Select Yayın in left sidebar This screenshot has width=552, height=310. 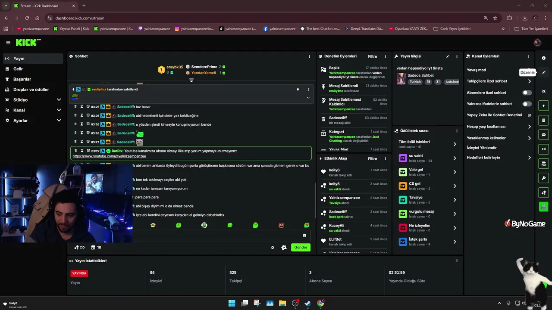(33, 59)
